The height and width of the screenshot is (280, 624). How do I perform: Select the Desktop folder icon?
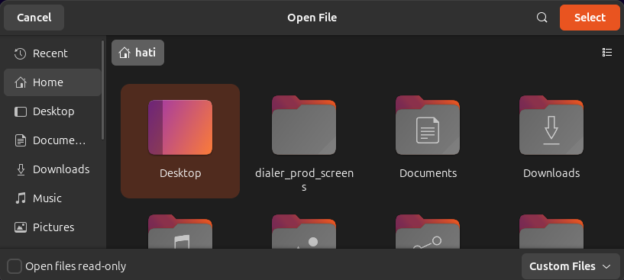pos(180,127)
